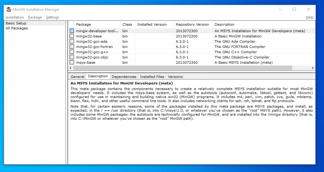324x172 pixels.
Task: Switch to the Installed Files tab
Action: tap(152, 77)
